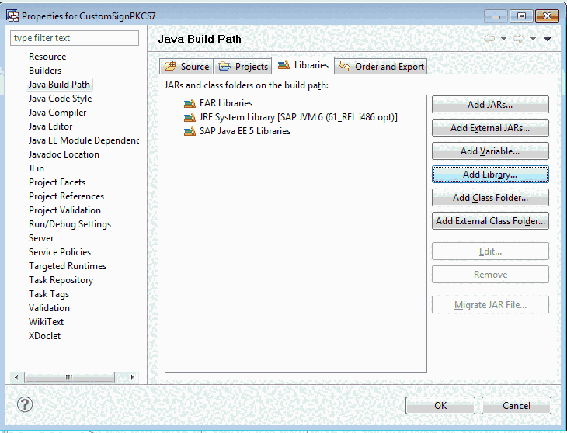Select JRE System Library [SAP JVM 6] text

[x=298, y=117]
